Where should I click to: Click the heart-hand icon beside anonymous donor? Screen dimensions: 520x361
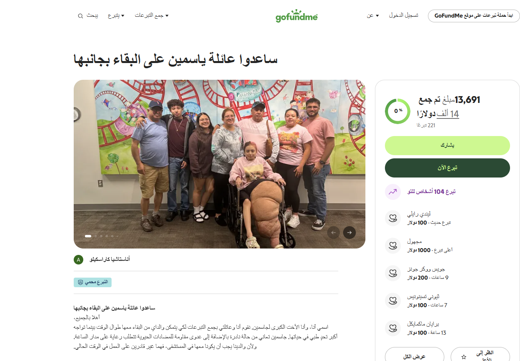click(x=393, y=246)
